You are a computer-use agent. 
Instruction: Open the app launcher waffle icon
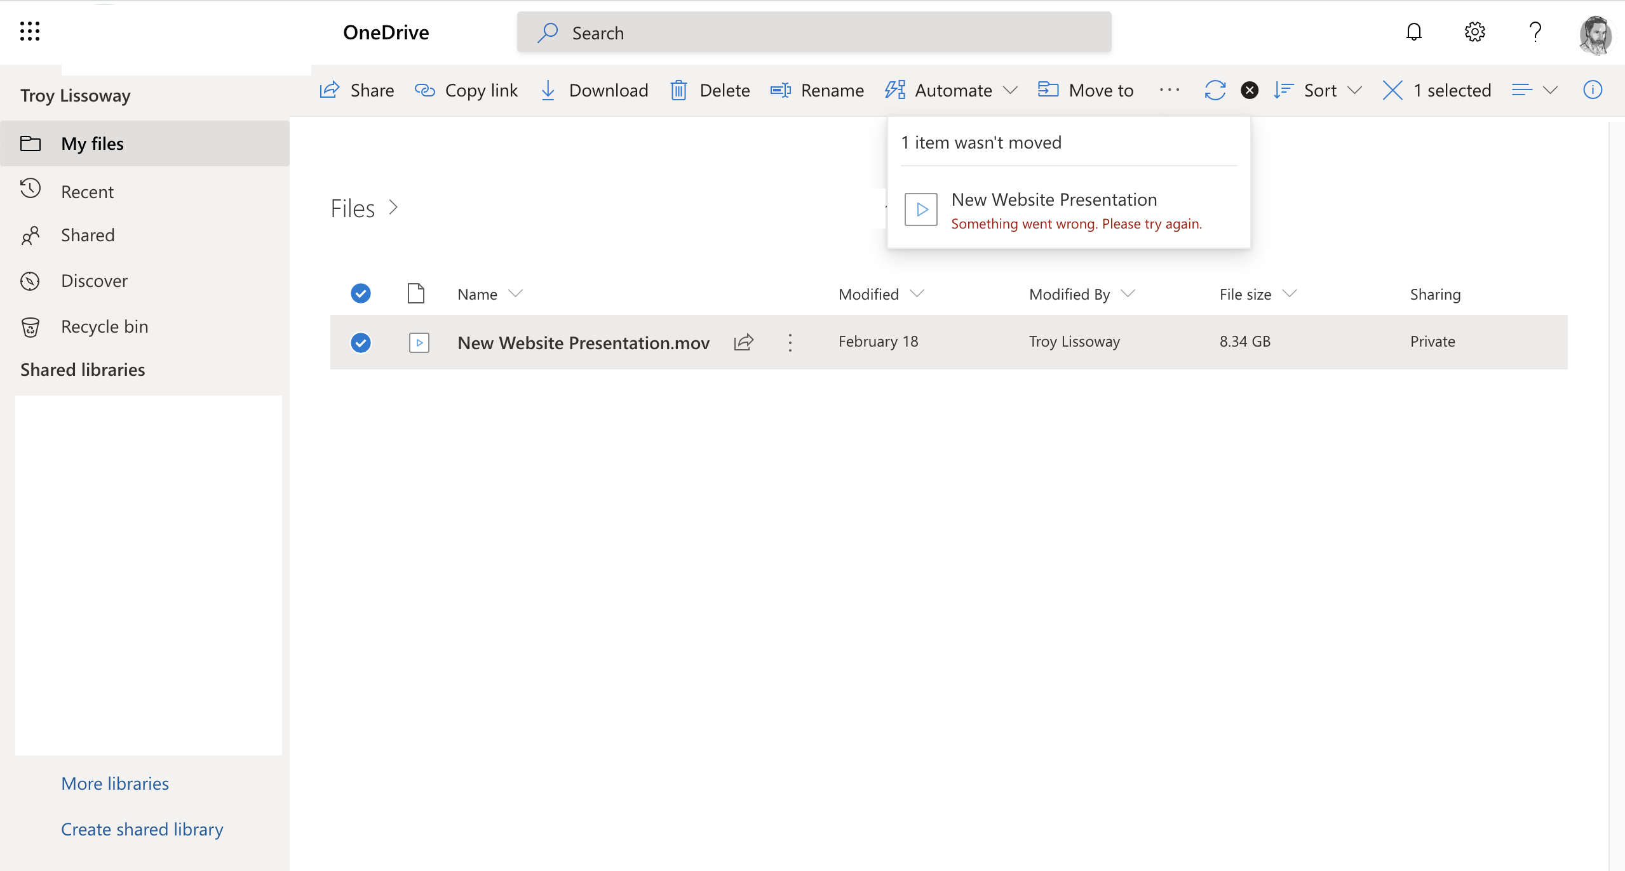pos(30,31)
